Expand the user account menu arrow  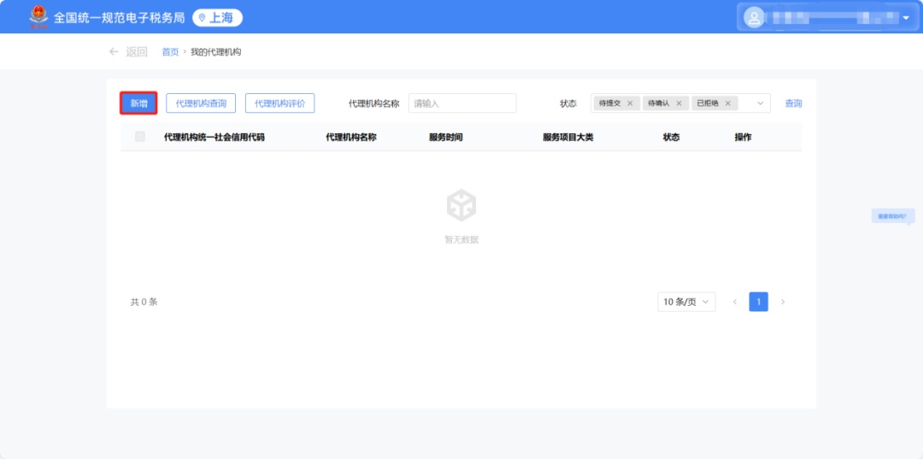(905, 18)
